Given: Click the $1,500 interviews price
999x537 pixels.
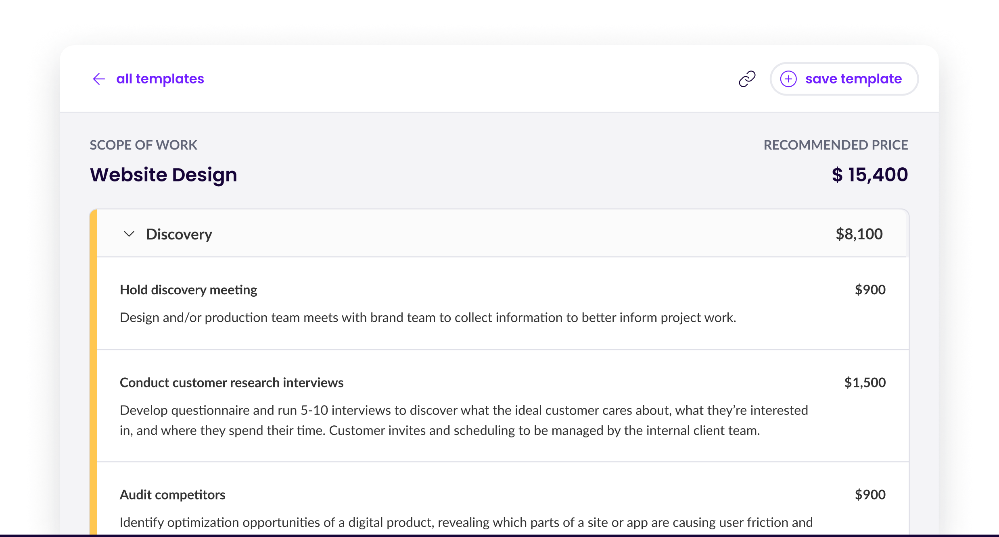Looking at the screenshot, I should pos(865,383).
